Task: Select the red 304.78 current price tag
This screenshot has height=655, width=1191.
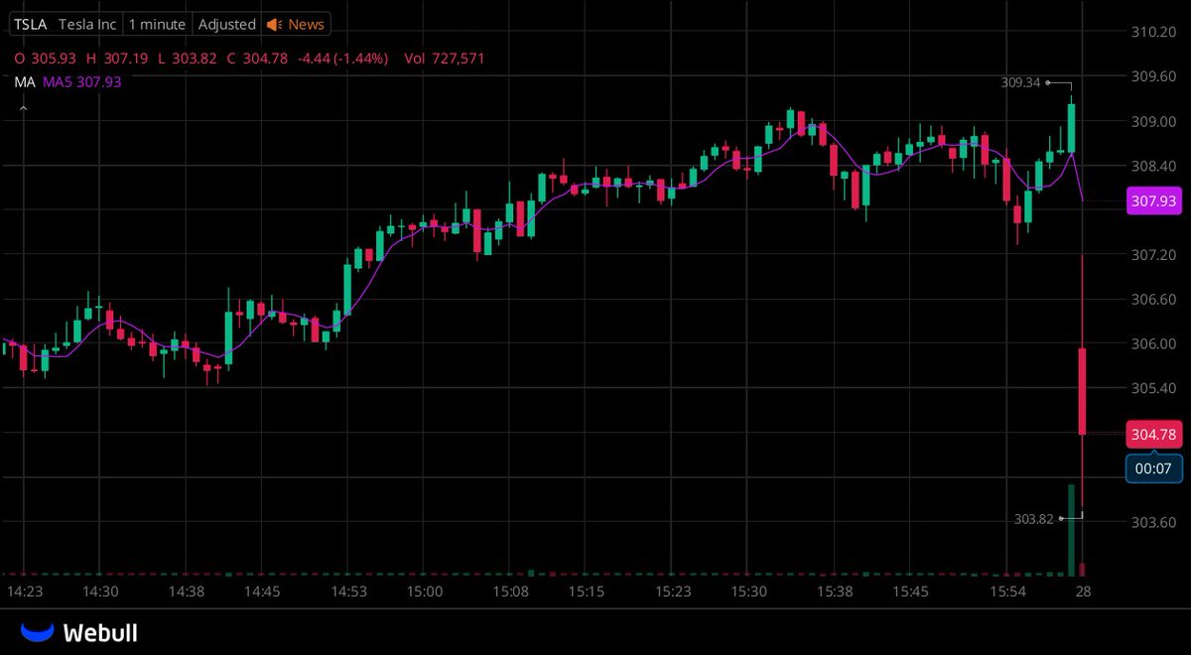Action: click(x=1154, y=434)
